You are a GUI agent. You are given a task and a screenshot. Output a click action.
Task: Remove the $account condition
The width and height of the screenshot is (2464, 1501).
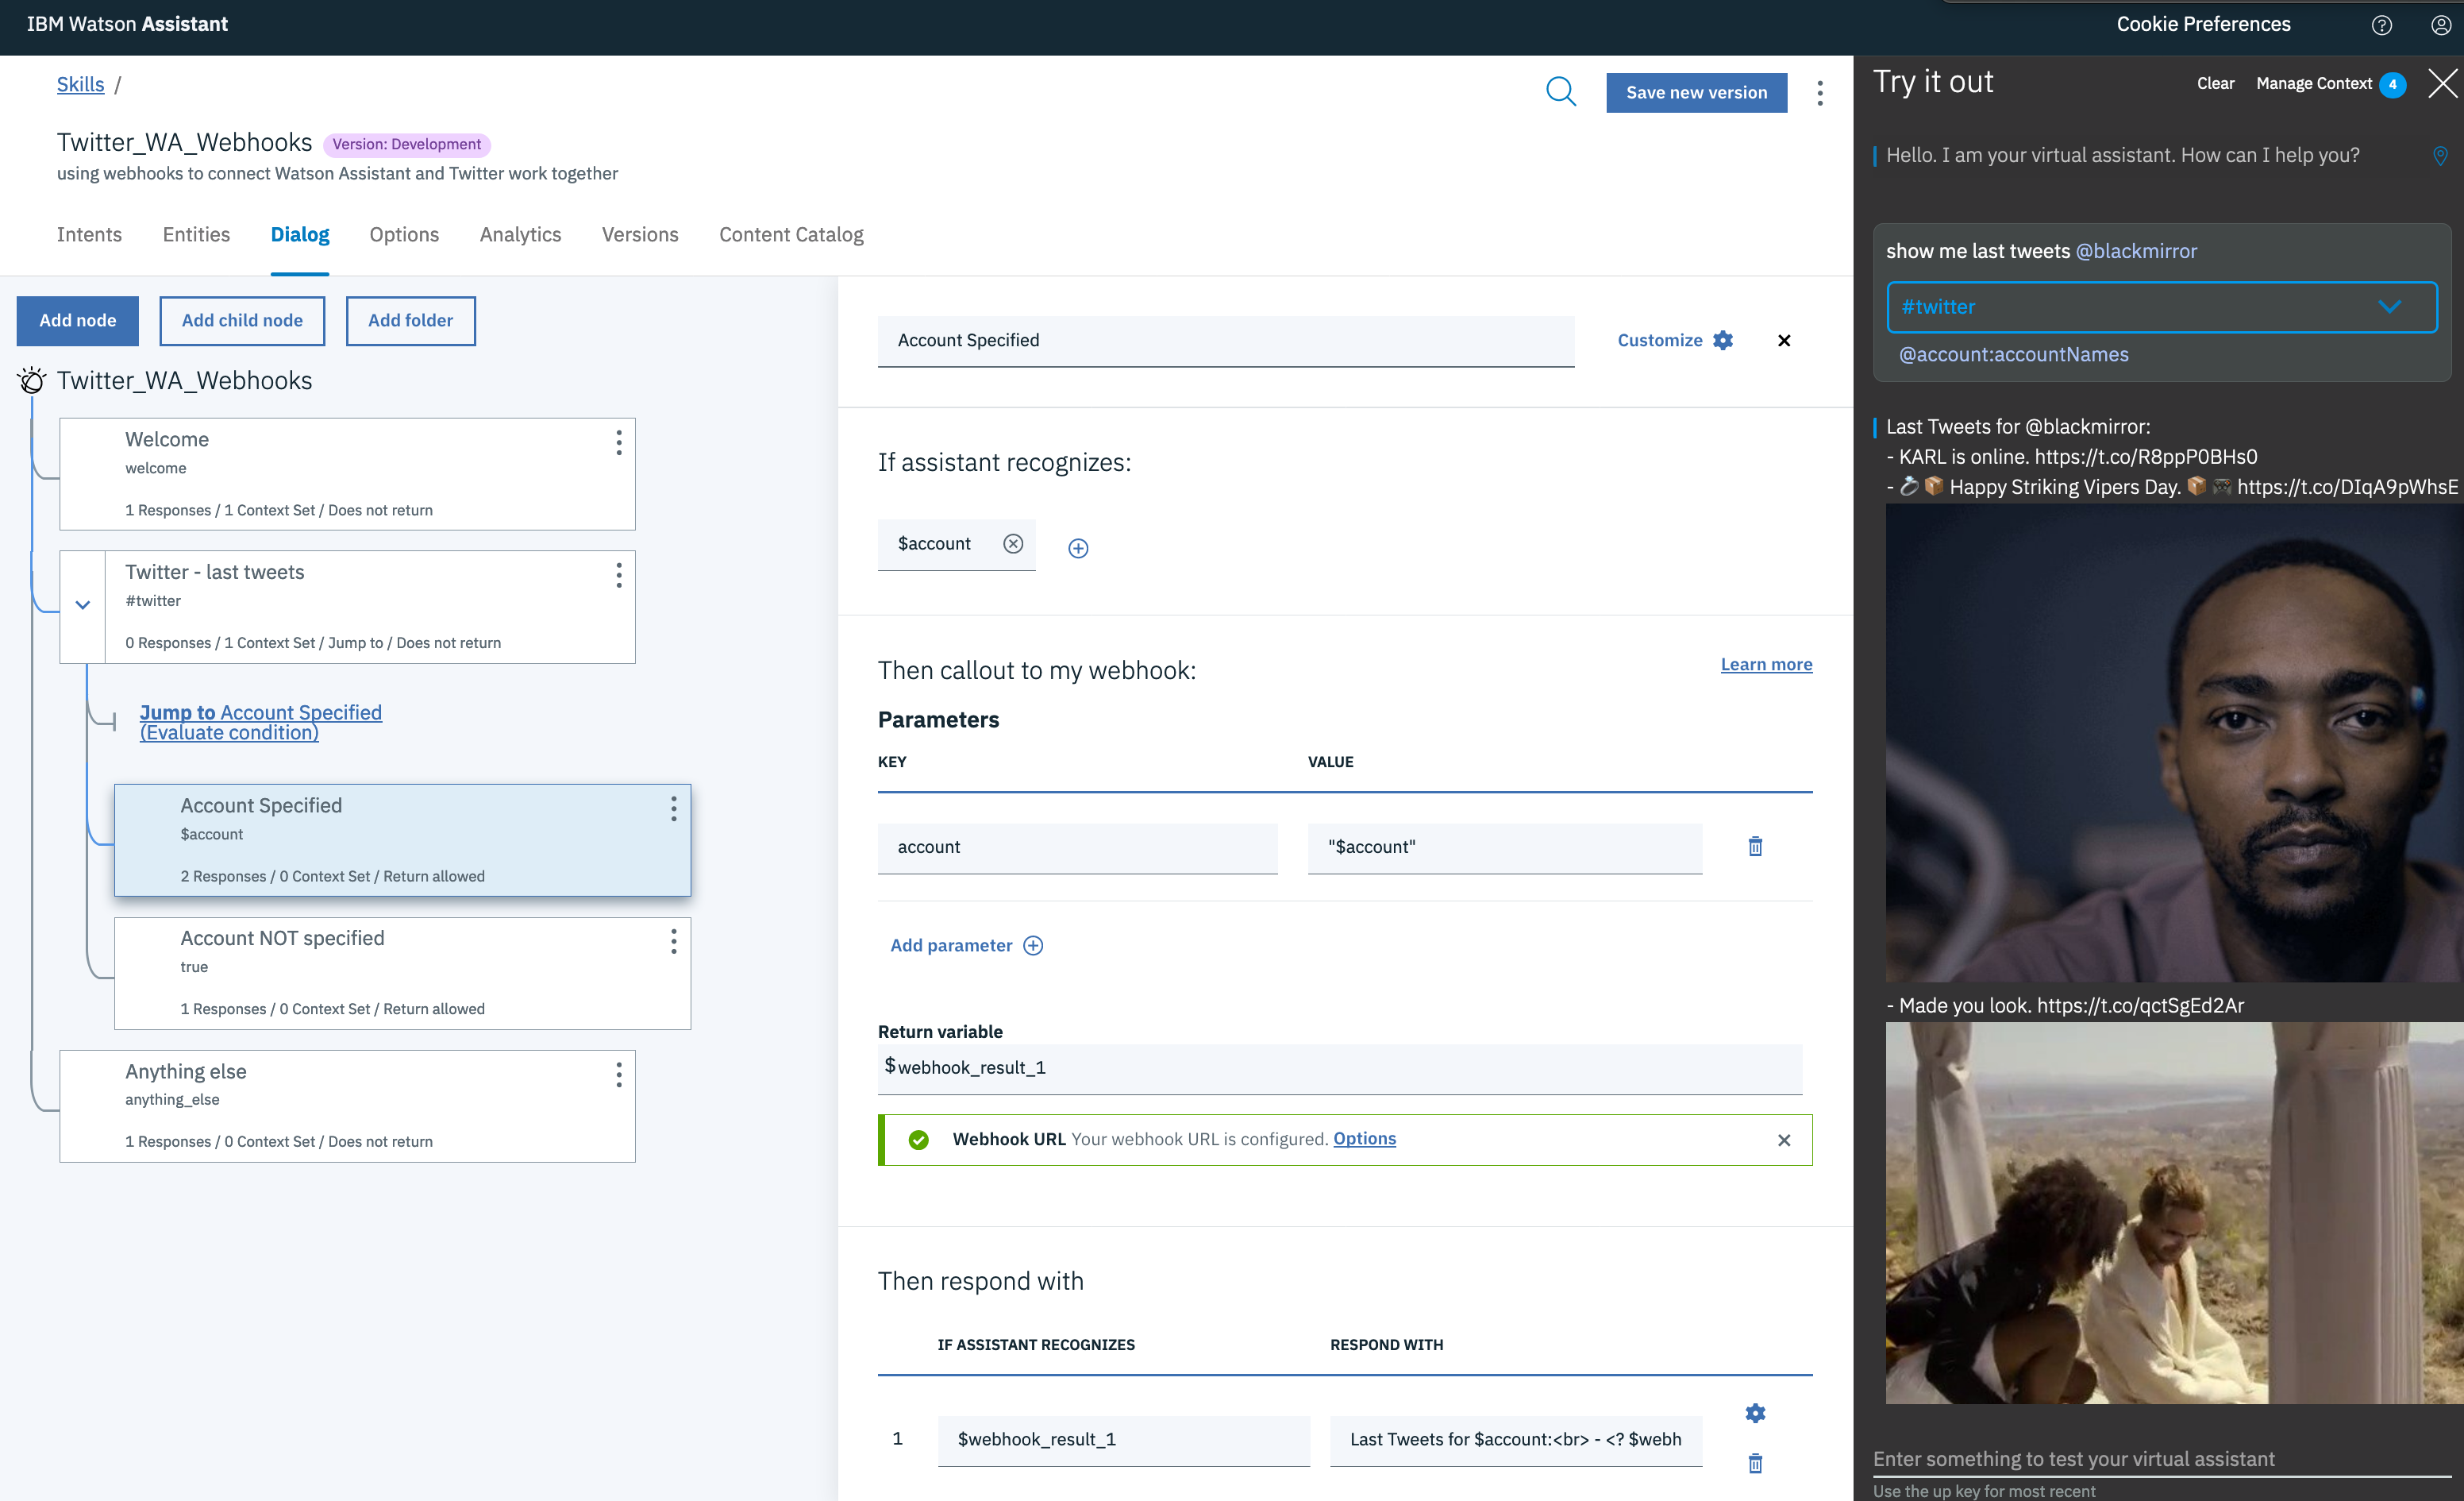click(1013, 543)
